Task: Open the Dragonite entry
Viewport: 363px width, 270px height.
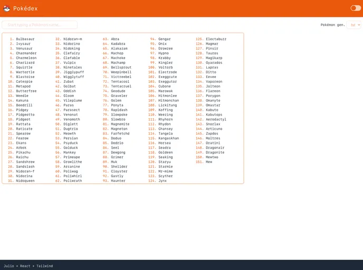Action: click(x=215, y=152)
